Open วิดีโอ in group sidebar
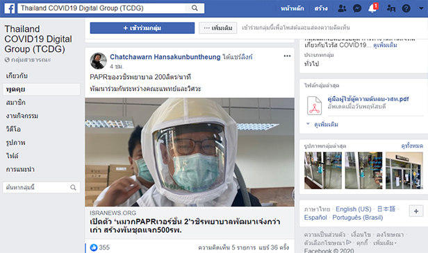The image size is (428, 253). click(x=13, y=129)
